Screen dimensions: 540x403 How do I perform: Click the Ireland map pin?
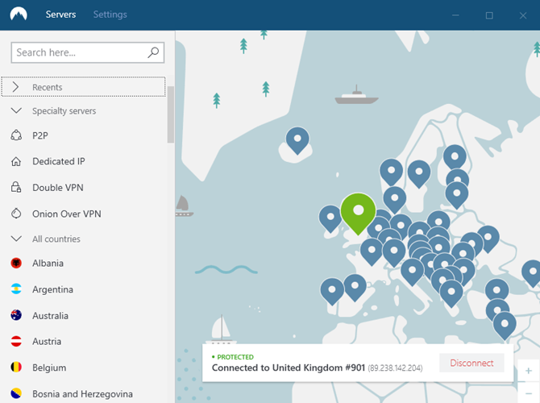tap(330, 218)
